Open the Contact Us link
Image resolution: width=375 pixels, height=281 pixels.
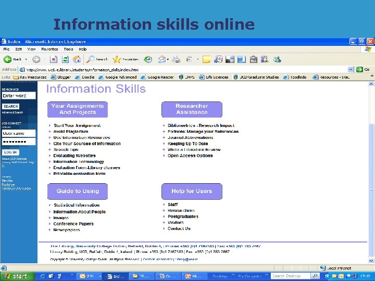(179, 228)
